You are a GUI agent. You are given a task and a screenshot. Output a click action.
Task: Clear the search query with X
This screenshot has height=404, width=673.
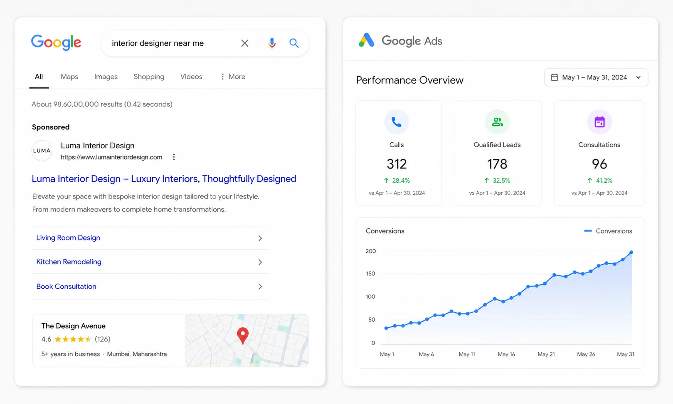245,43
